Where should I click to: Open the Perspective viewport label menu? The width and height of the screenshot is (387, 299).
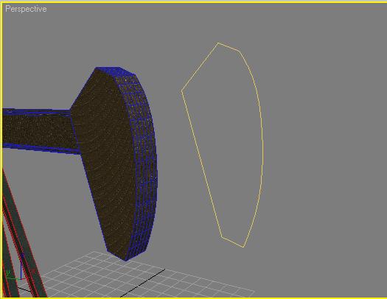point(26,9)
